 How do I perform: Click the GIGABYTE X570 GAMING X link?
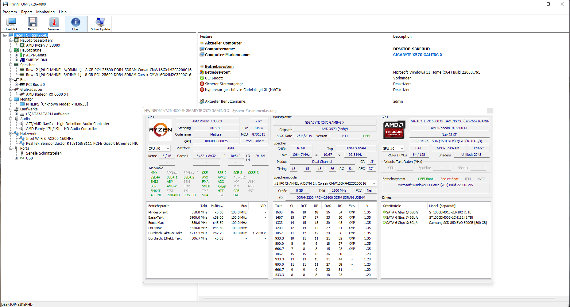tap(417, 55)
